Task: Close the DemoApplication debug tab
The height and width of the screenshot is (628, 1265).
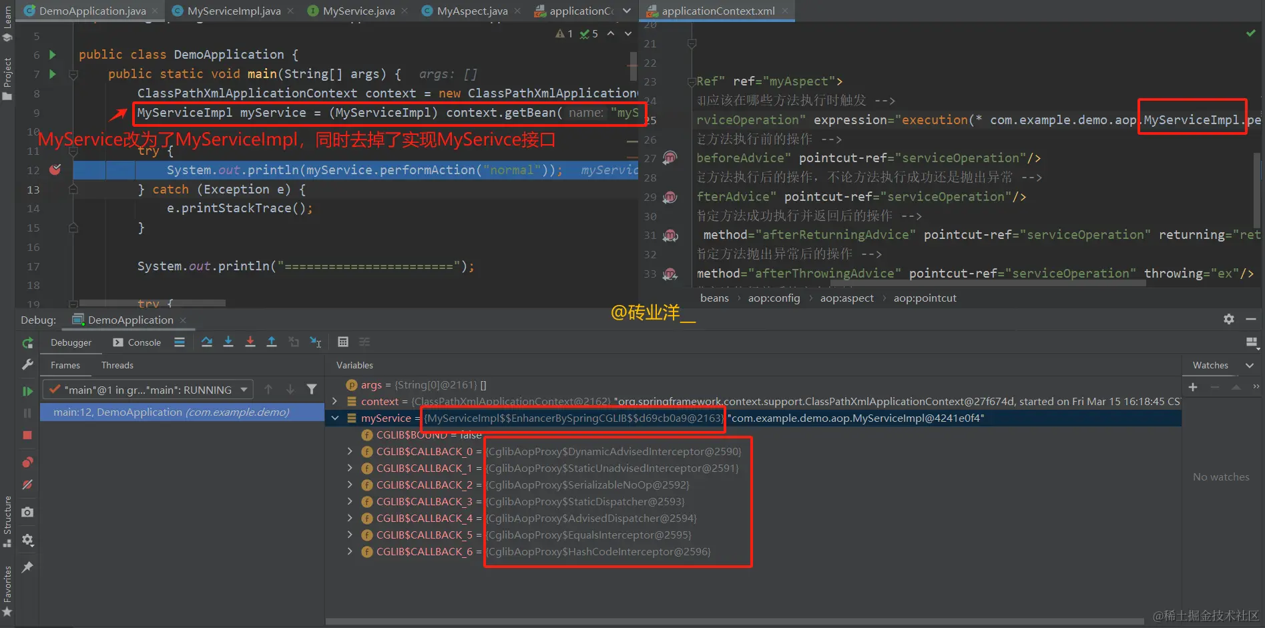Action: [x=183, y=320]
